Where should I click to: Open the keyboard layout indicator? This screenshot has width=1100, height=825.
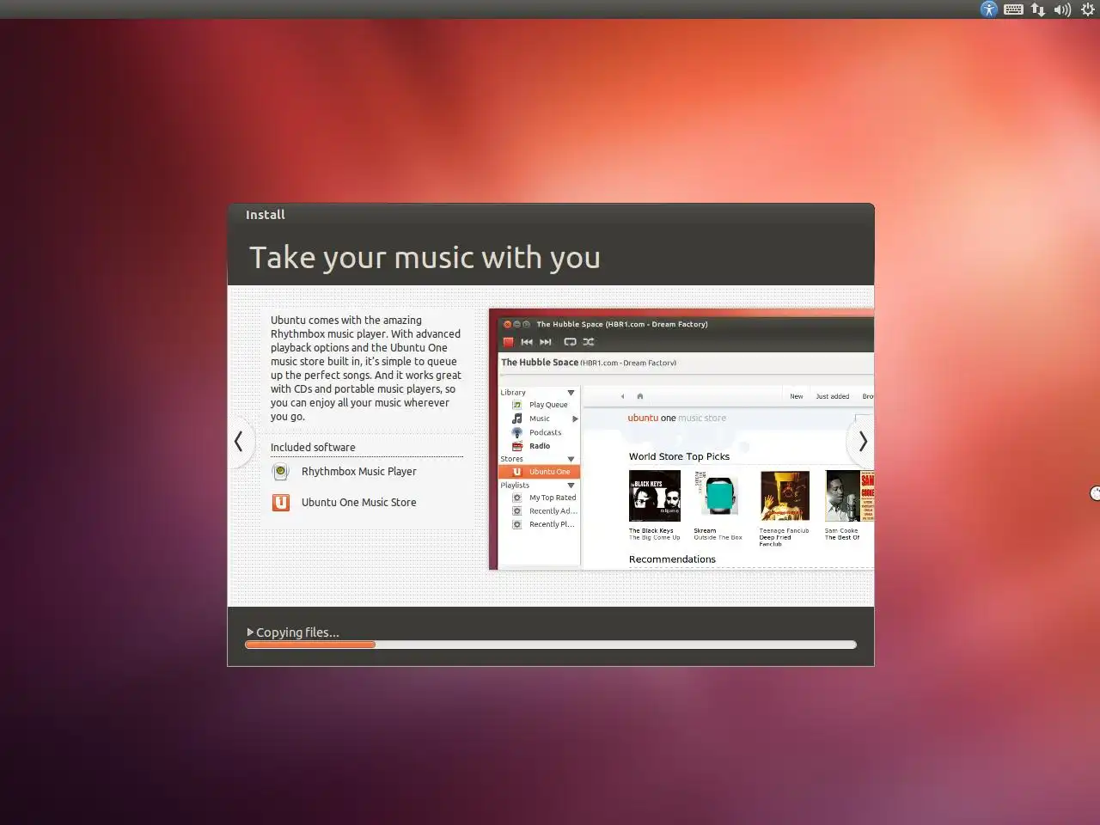tap(1013, 9)
